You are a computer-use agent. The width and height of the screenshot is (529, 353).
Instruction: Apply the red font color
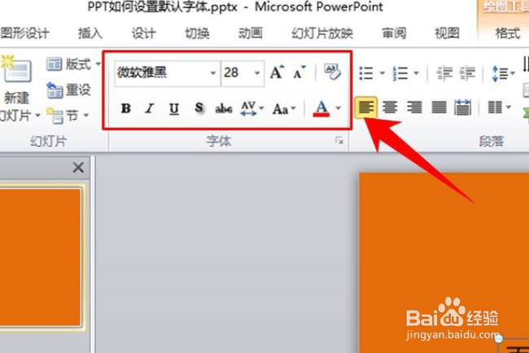pos(321,108)
